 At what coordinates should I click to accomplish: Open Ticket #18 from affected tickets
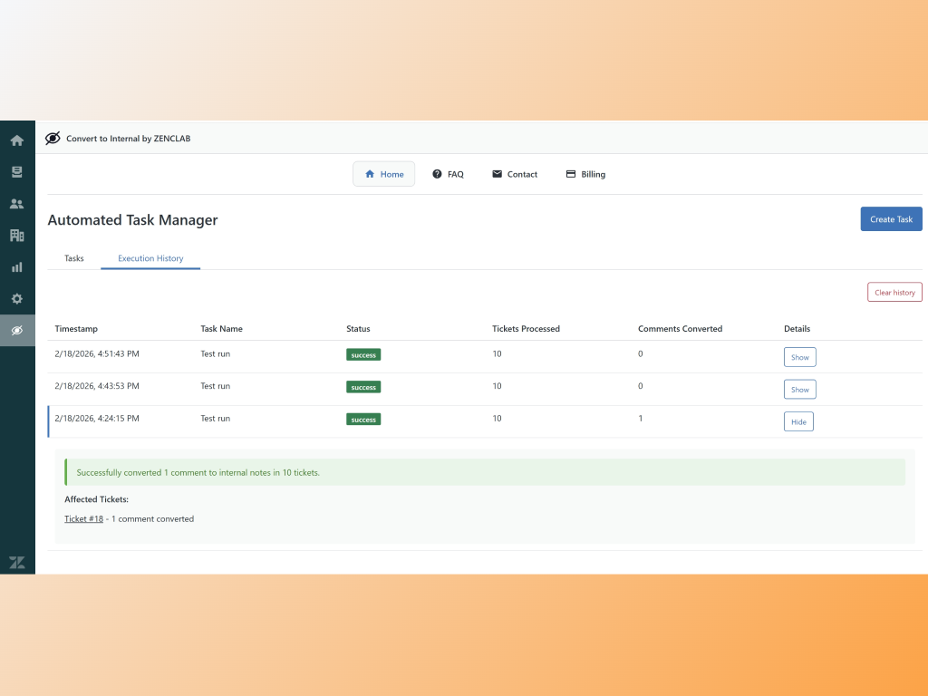click(83, 518)
